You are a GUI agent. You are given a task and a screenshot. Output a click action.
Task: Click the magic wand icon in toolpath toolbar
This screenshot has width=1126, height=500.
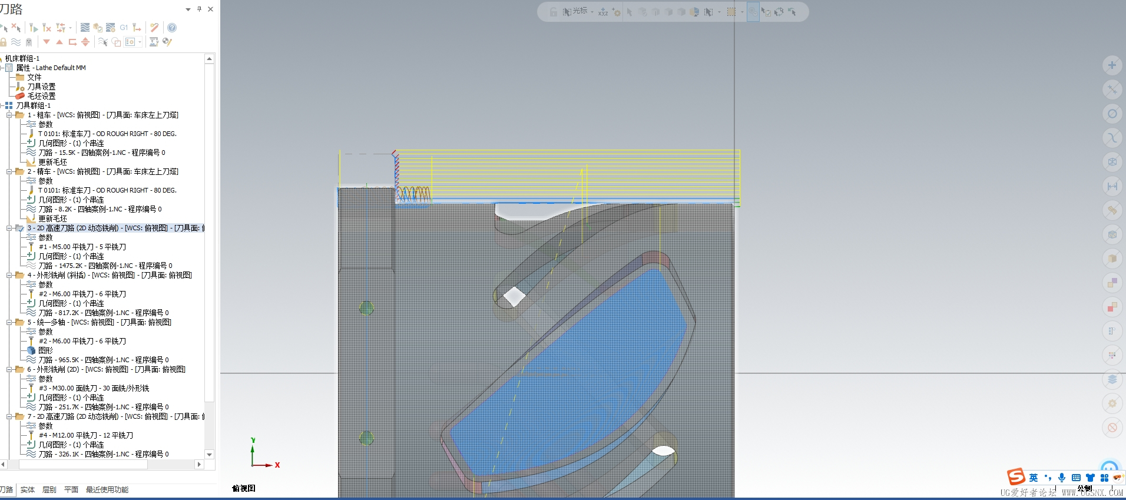[x=154, y=28]
